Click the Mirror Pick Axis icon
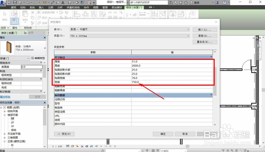 (x=94, y=14)
